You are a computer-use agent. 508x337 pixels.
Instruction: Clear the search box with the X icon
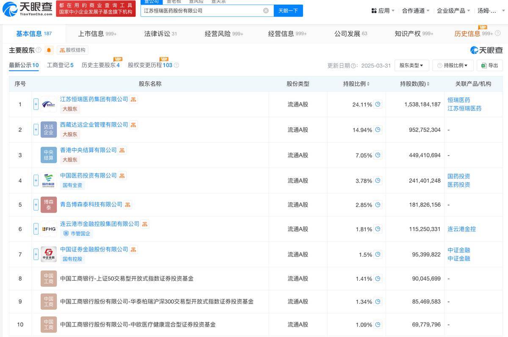(x=266, y=11)
